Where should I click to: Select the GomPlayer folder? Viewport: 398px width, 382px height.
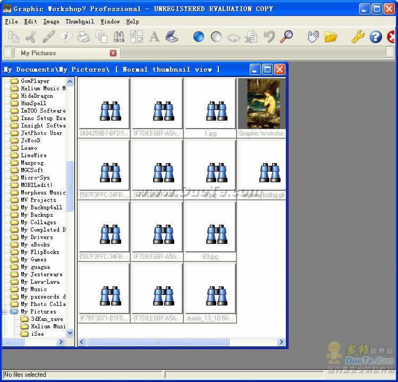[35, 81]
